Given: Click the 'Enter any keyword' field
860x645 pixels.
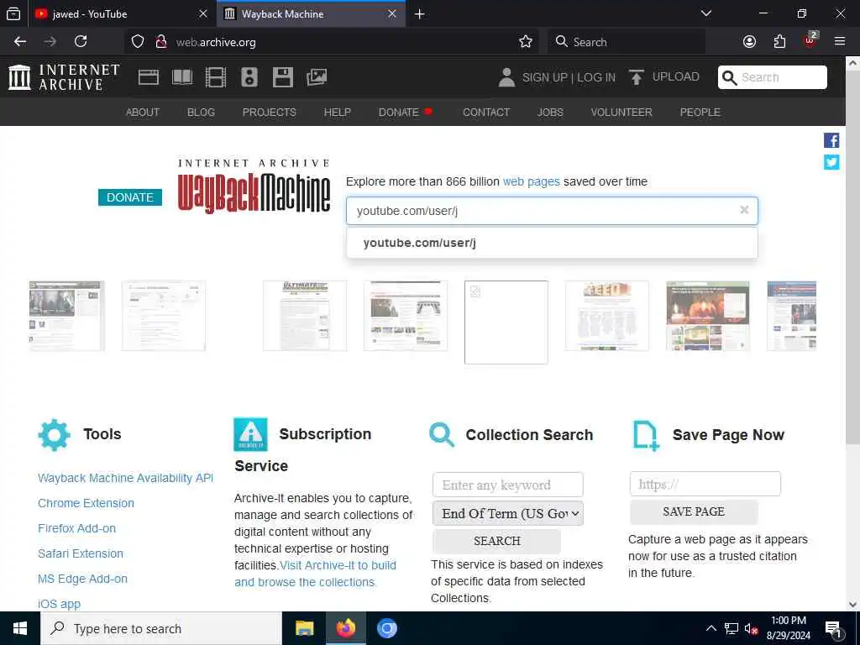Looking at the screenshot, I should [x=508, y=485].
